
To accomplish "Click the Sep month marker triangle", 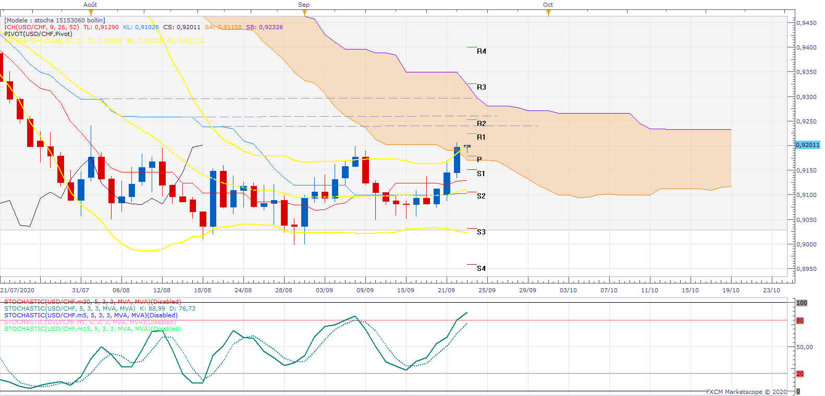I will [304, 12].
